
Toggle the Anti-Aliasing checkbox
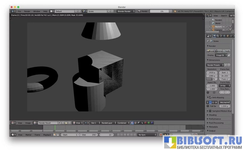[210, 97]
